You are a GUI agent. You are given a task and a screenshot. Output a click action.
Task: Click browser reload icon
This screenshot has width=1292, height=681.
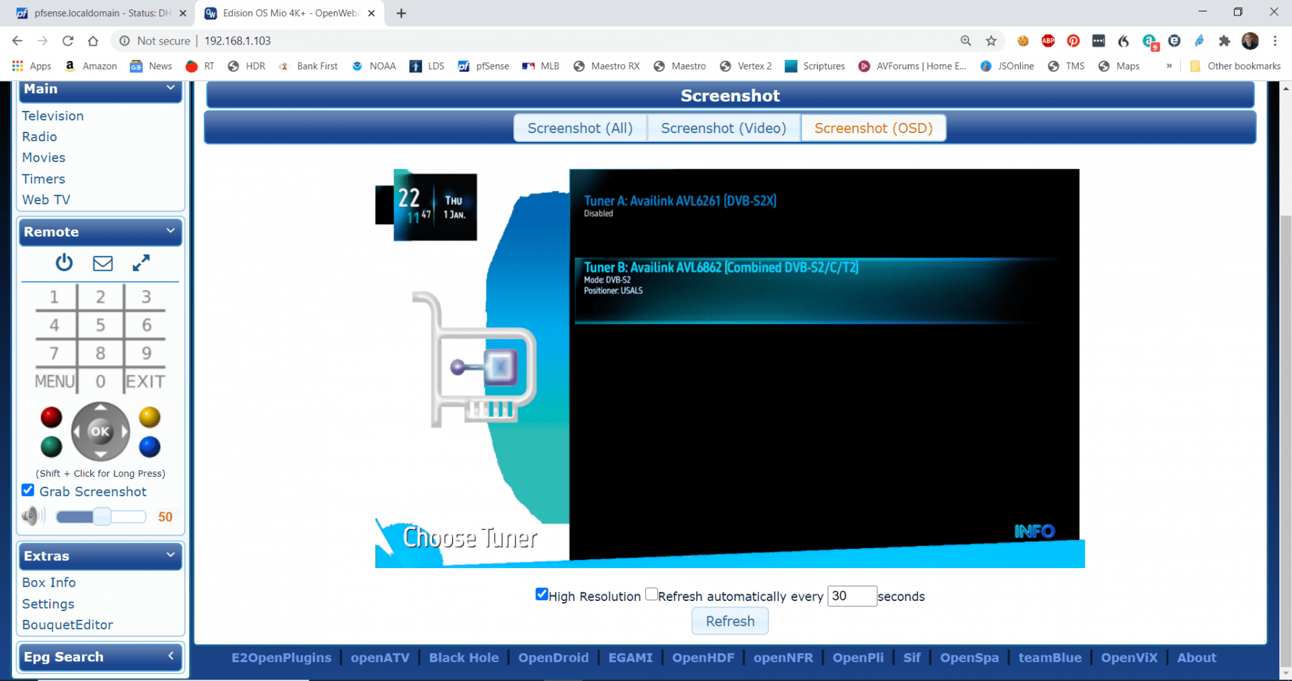click(68, 41)
